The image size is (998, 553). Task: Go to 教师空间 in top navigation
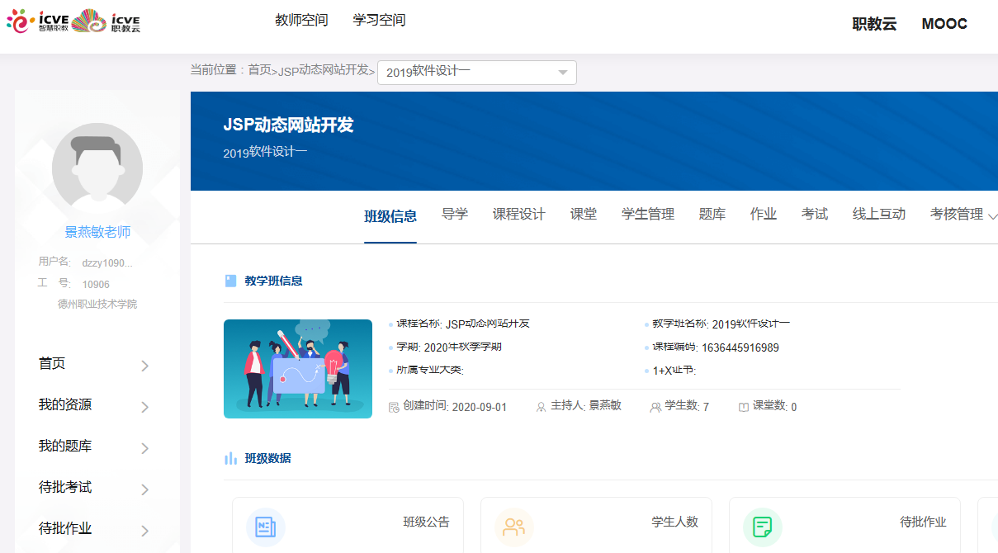301,21
